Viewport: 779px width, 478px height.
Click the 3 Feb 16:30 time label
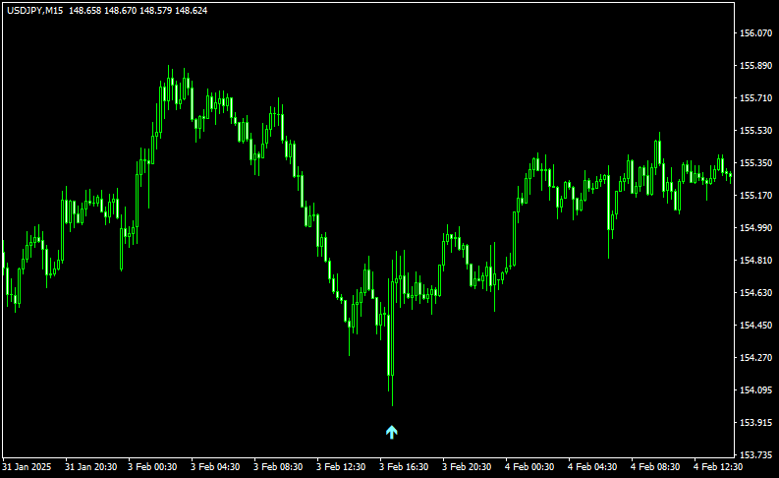click(x=404, y=466)
